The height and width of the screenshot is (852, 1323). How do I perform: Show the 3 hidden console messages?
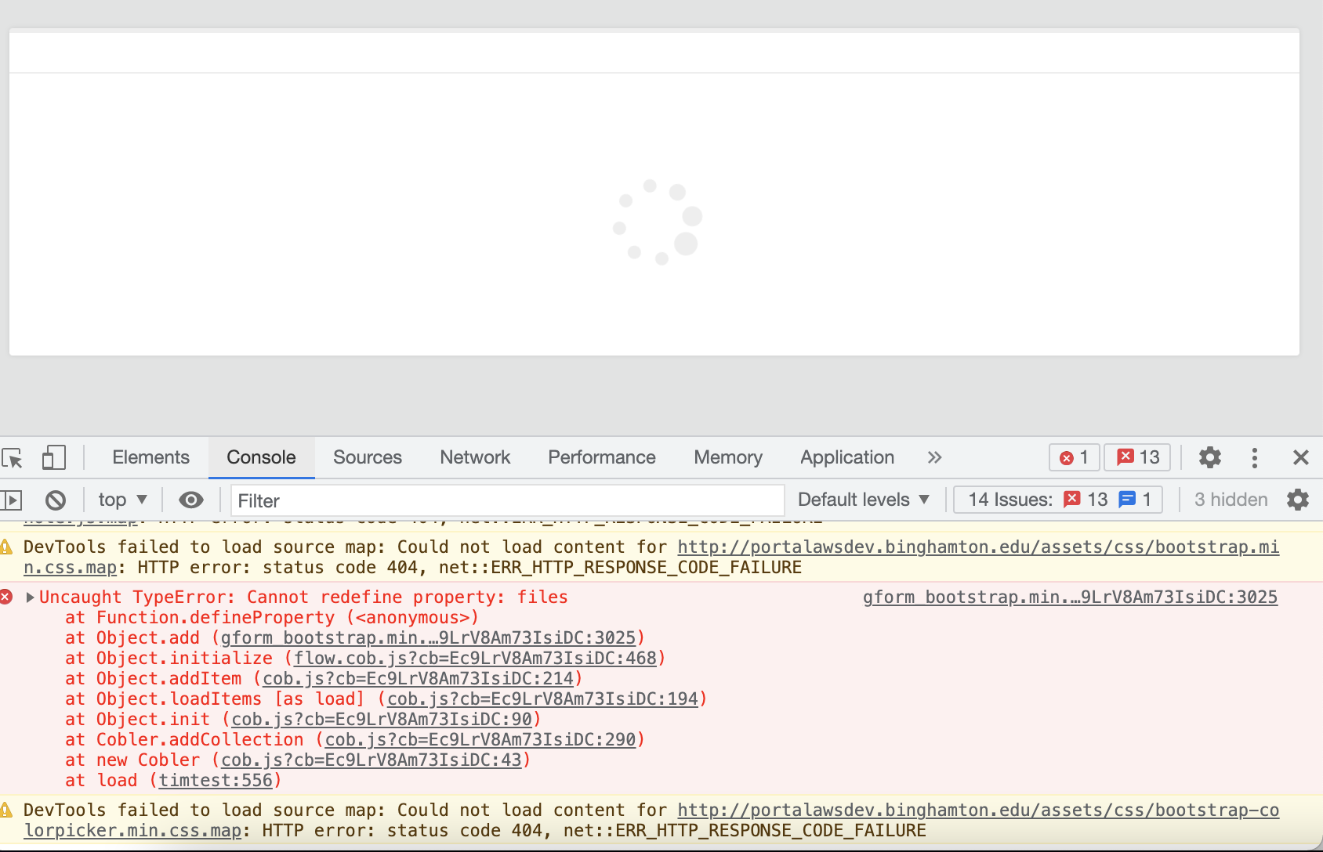(x=1230, y=500)
